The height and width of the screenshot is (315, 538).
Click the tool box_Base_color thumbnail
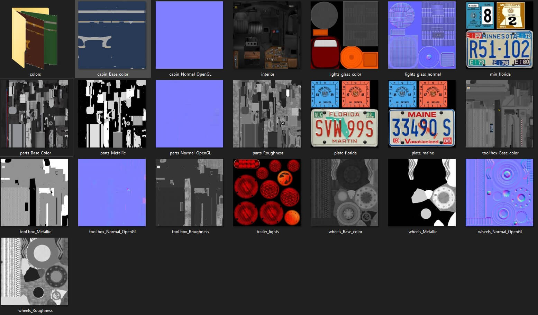click(x=500, y=114)
